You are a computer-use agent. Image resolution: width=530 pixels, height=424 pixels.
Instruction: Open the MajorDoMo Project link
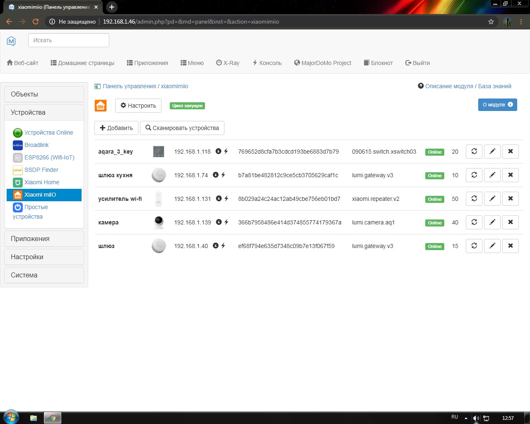click(x=323, y=63)
